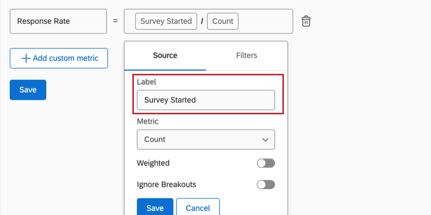431x215 pixels.
Task: Select the Count chip in formula
Action: point(223,21)
